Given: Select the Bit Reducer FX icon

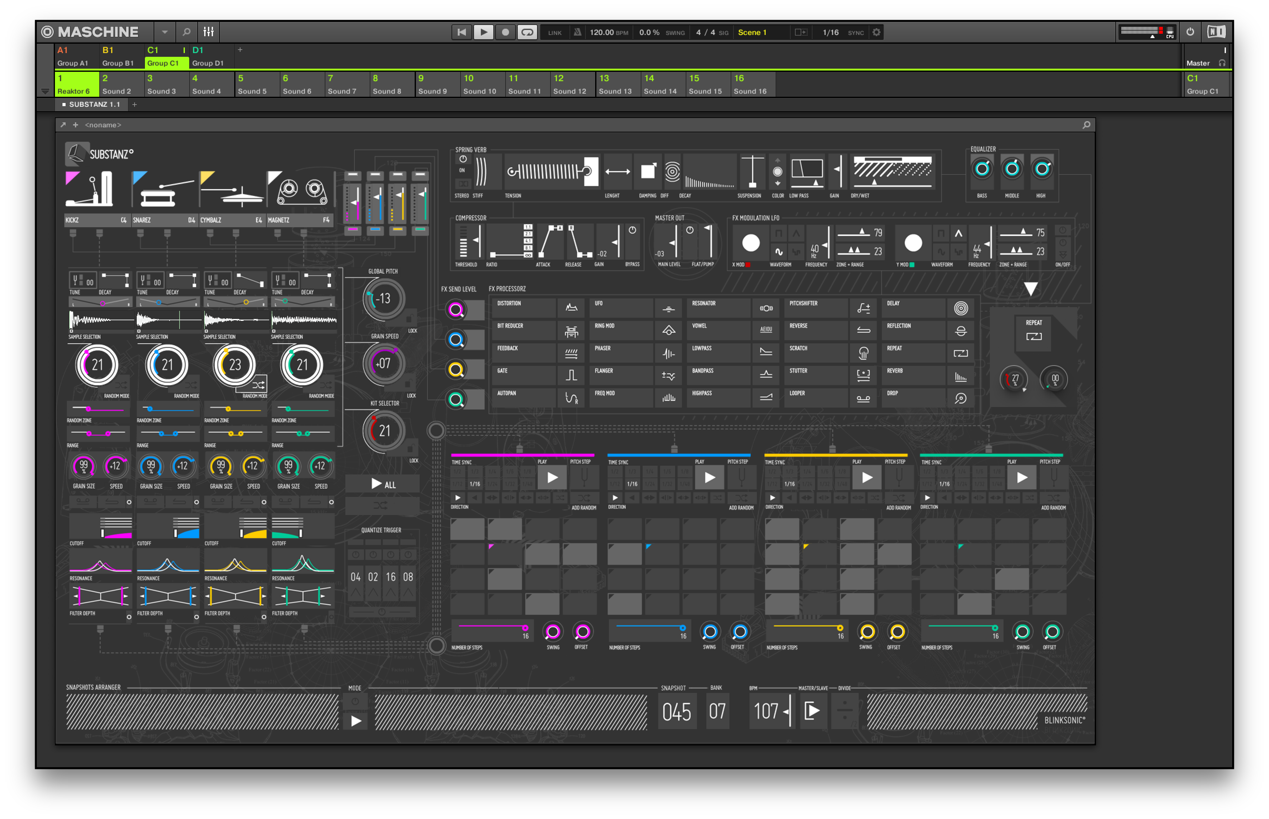Looking at the screenshot, I should point(571,330).
